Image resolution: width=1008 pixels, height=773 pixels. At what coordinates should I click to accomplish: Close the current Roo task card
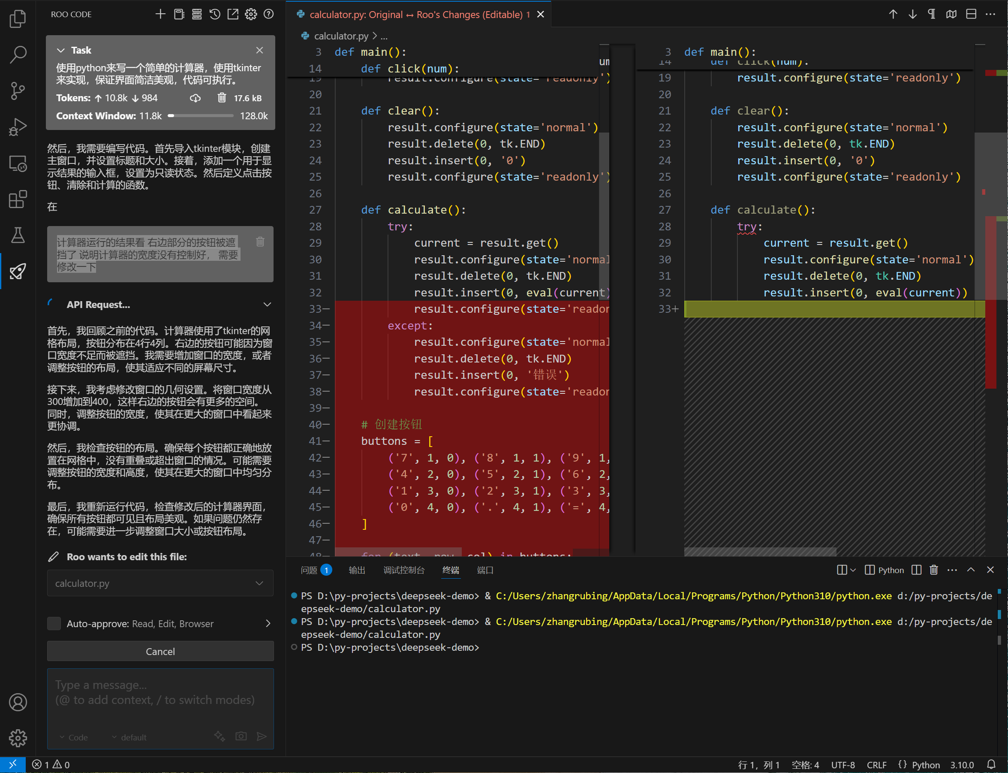[x=260, y=50]
